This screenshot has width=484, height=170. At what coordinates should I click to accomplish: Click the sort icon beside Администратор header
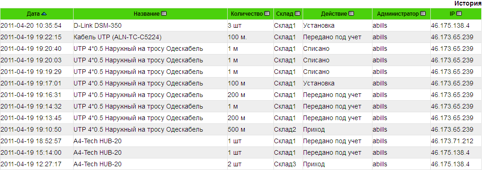[423, 14]
